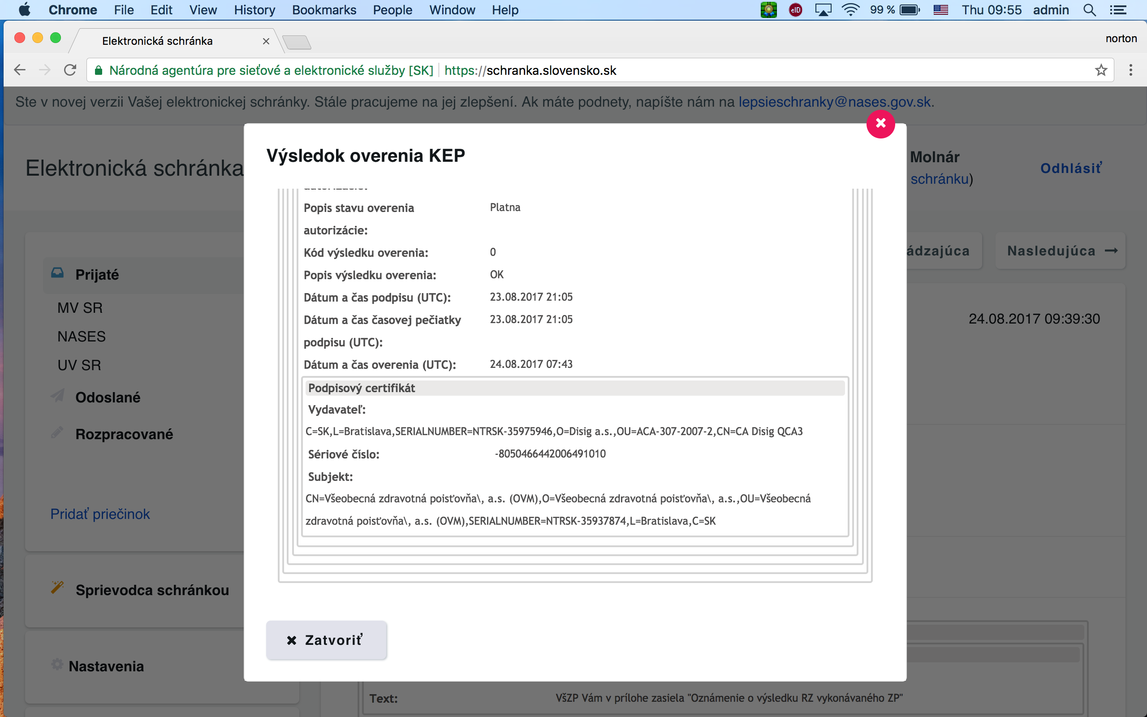Click the Zatvoriť button
The height and width of the screenshot is (717, 1147).
tap(326, 640)
